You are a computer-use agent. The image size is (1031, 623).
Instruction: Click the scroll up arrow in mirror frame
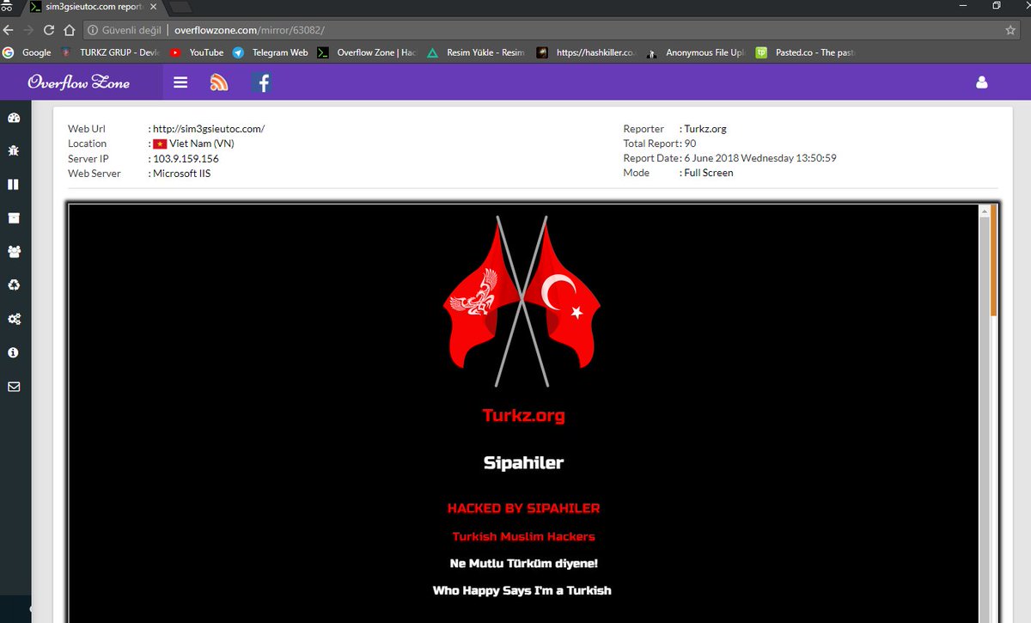tap(984, 211)
